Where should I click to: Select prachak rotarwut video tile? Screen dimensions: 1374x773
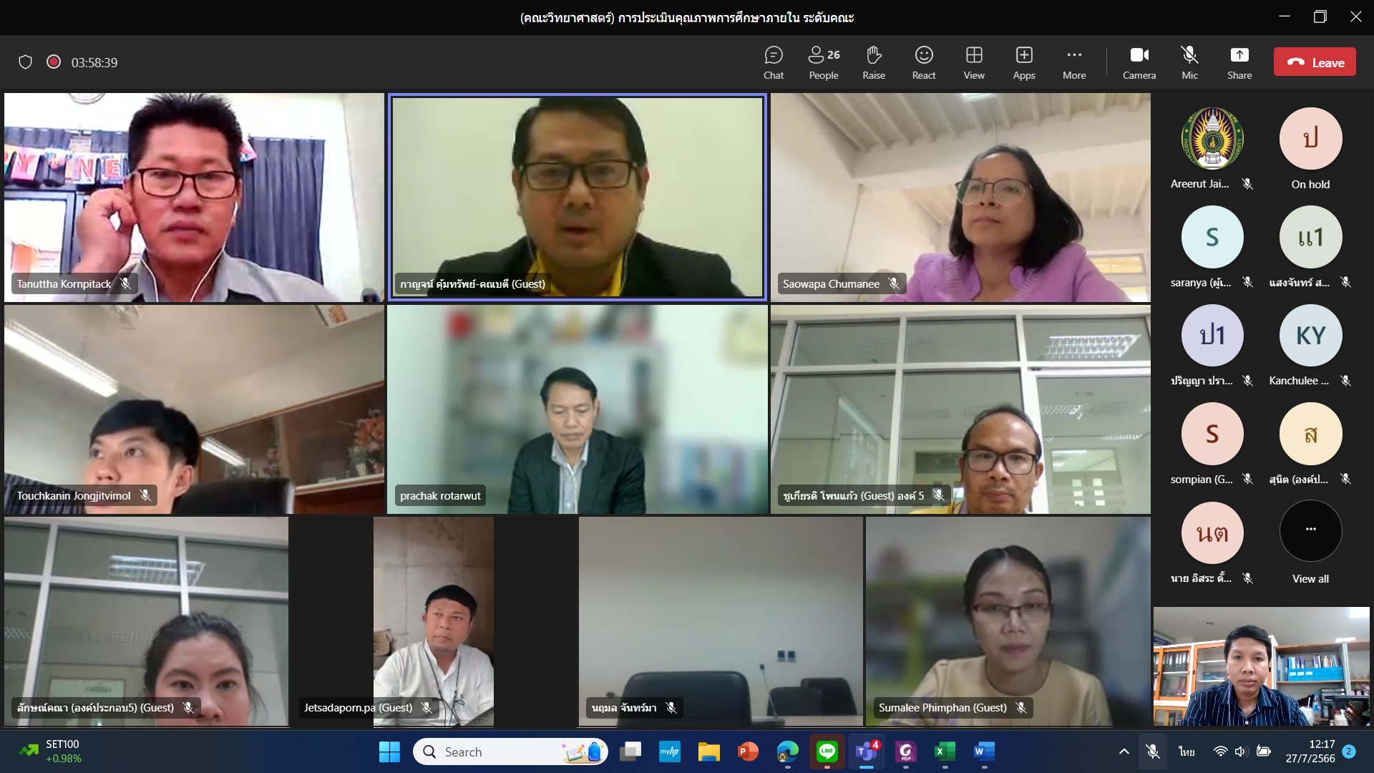coord(577,409)
